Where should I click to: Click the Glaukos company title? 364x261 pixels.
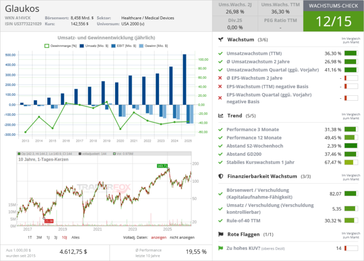(x=22, y=9)
